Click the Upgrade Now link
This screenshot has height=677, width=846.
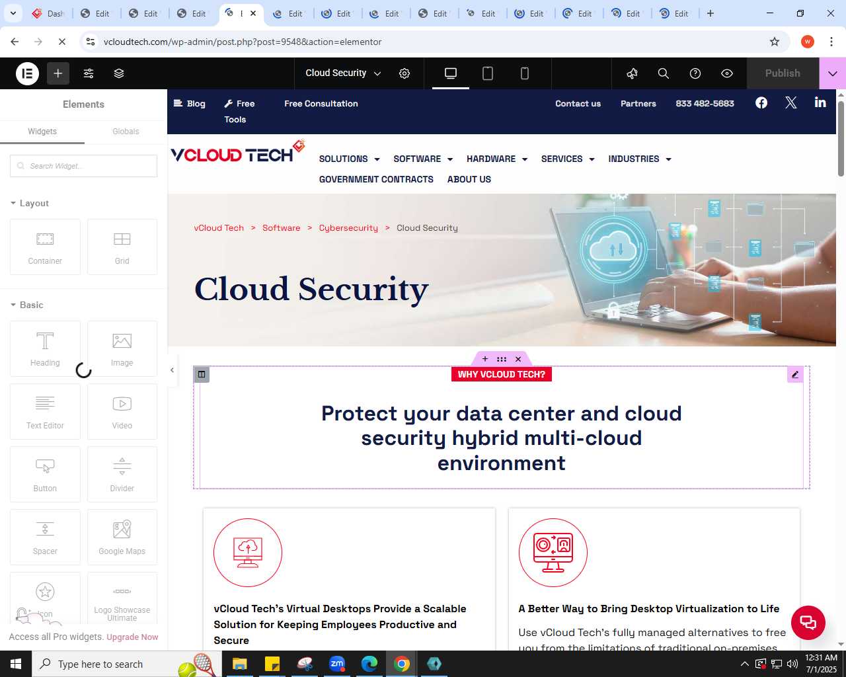click(x=132, y=637)
